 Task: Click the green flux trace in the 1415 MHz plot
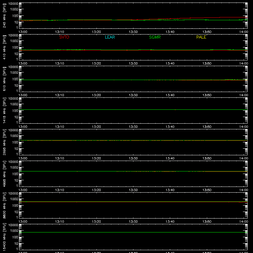click(x=133, y=109)
